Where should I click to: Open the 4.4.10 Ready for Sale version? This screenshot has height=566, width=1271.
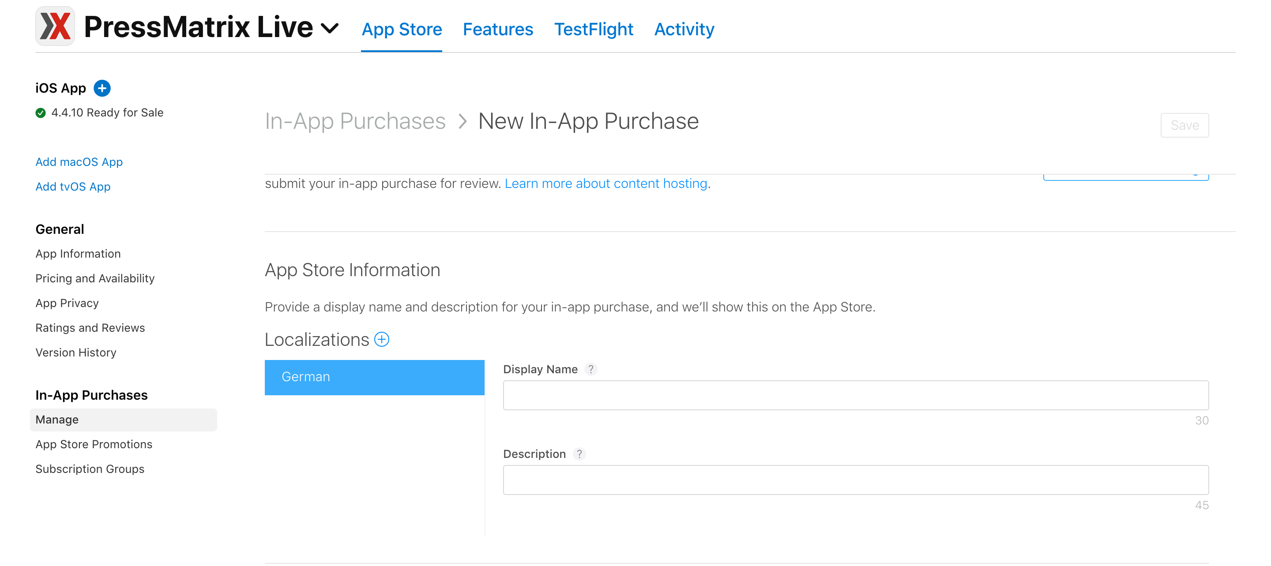tap(107, 113)
